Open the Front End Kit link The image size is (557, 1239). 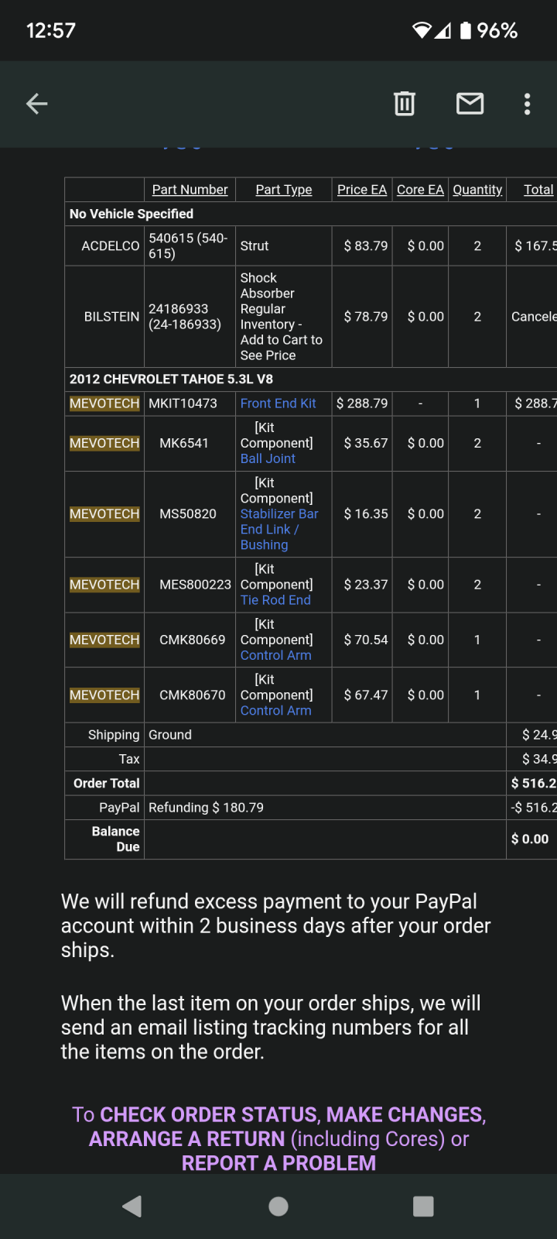tap(278, 403)
